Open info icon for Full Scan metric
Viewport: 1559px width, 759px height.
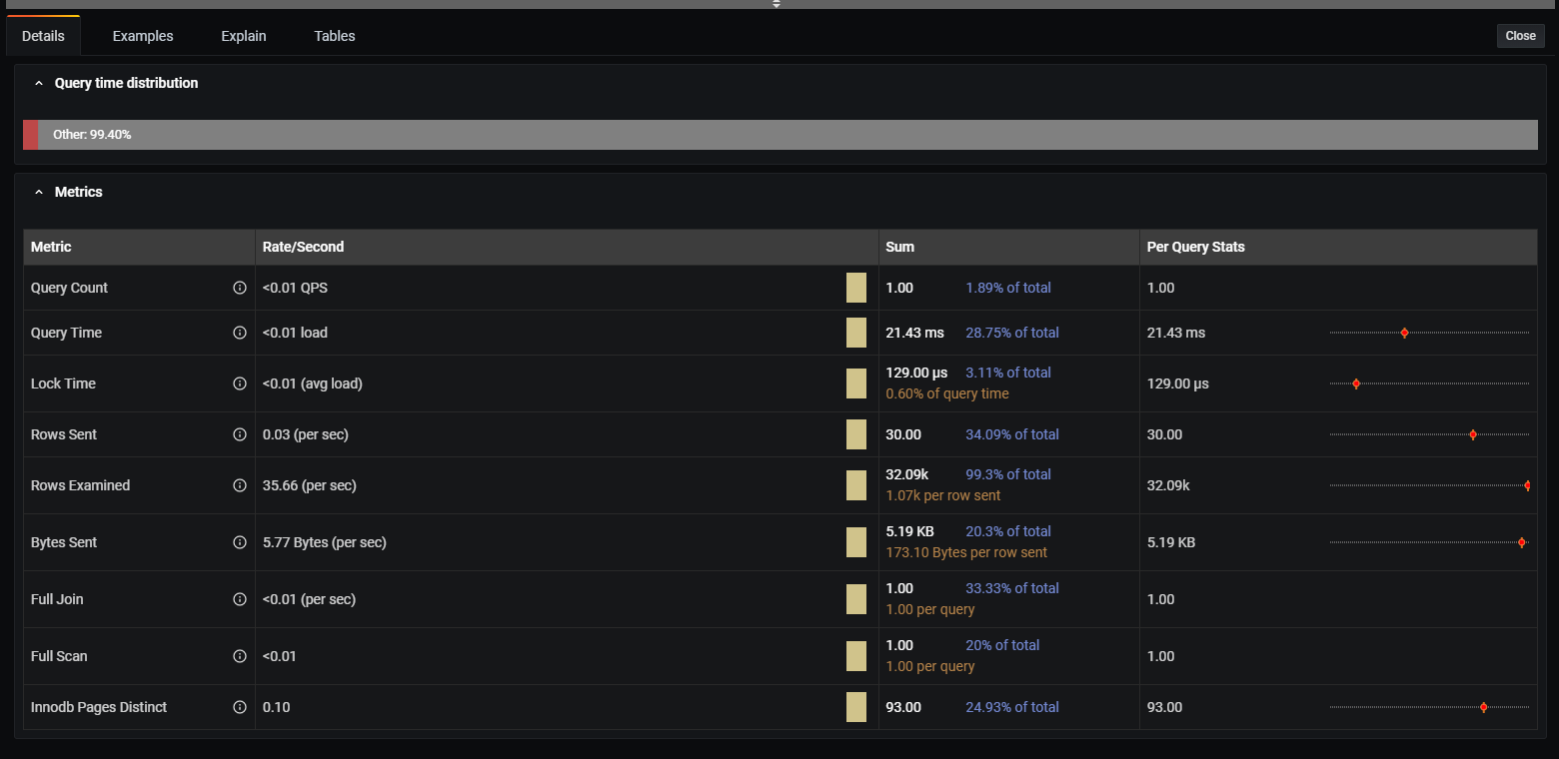[x=240, y=656]
